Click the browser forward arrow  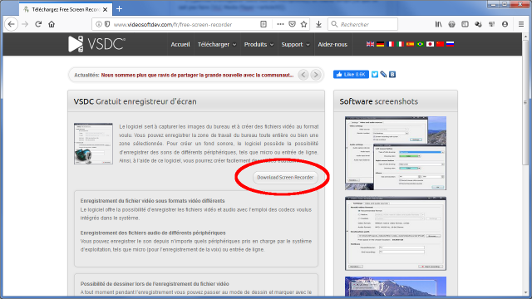coord(25,24)
